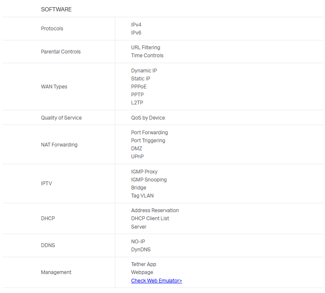Viewport: 325px width, 293px height.
Task: Select the WAN Types row label
Action: (54, 87)
